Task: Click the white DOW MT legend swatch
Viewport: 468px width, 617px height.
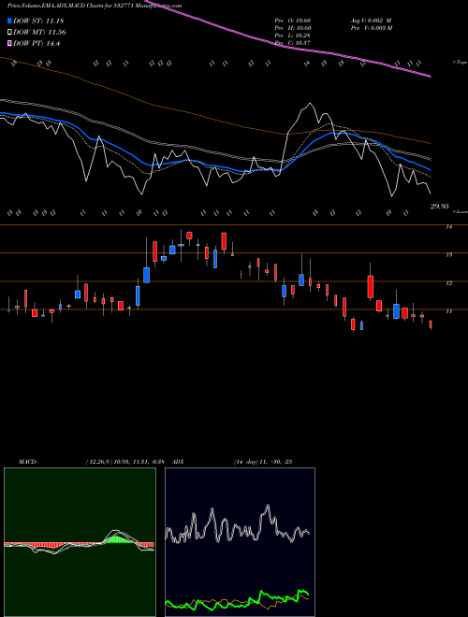Action: tap(10, 33)
